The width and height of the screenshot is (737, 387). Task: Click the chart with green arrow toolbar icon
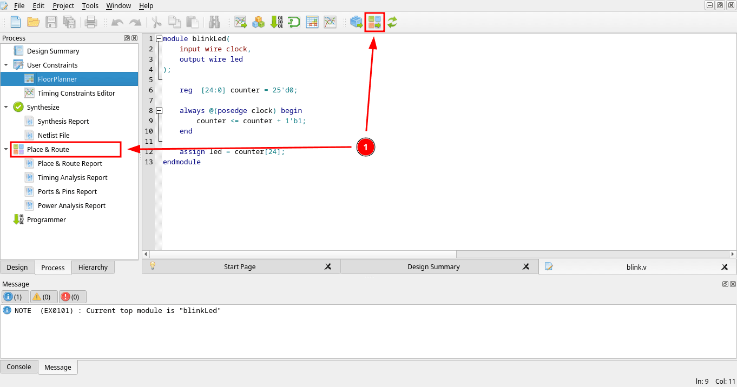[x=240, y=22]
